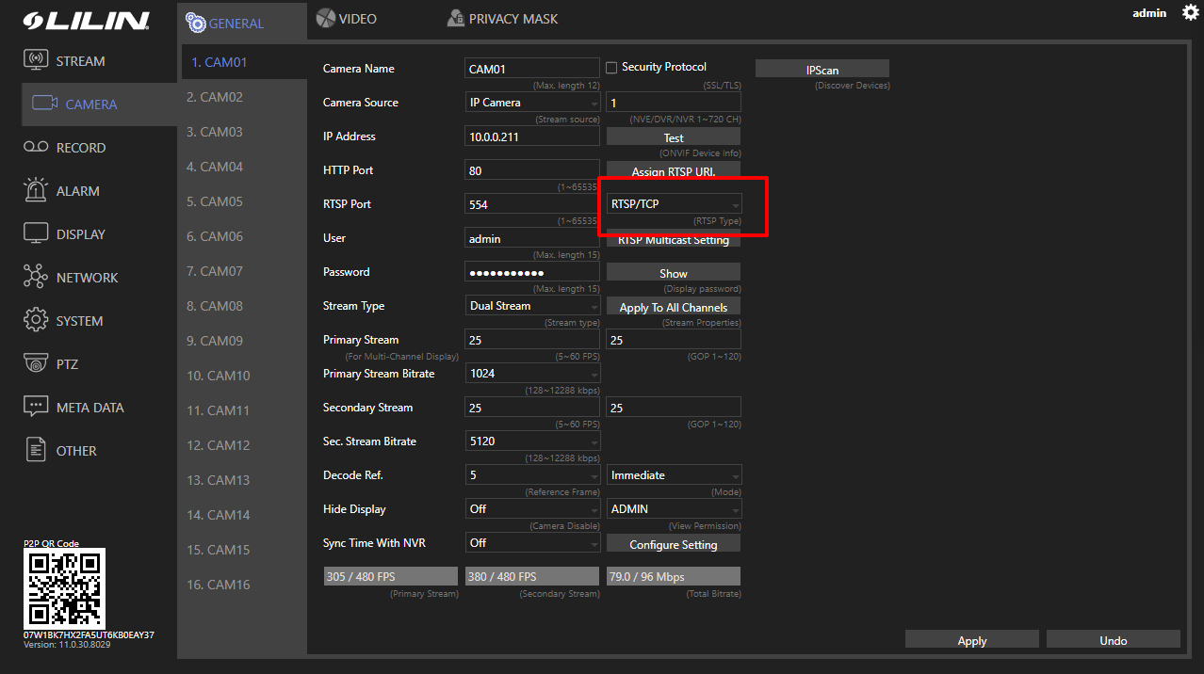Switch to the Privacy Mask tab
This screenshot has height=674, width=1204.
coord(502,19)
